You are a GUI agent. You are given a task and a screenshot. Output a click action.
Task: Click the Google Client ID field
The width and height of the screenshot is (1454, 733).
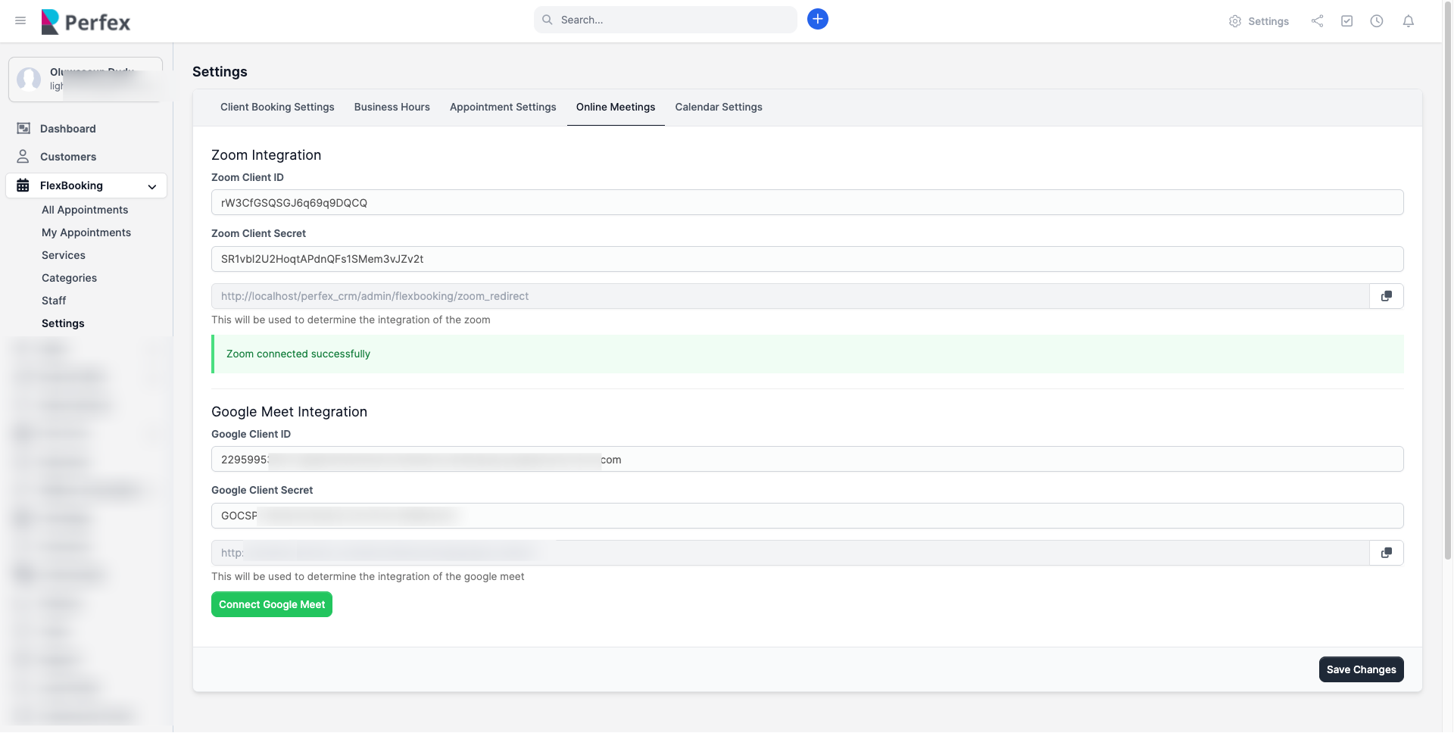[807, 459]
